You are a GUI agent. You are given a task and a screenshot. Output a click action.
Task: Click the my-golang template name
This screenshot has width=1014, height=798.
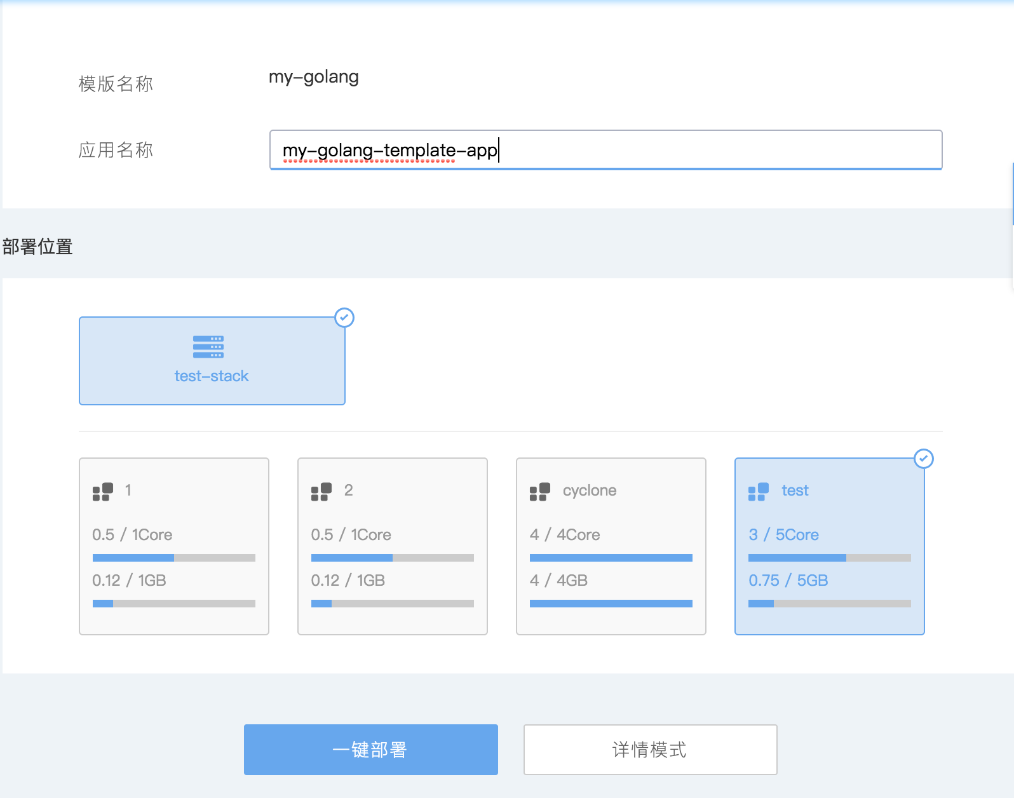click(314, 77)
